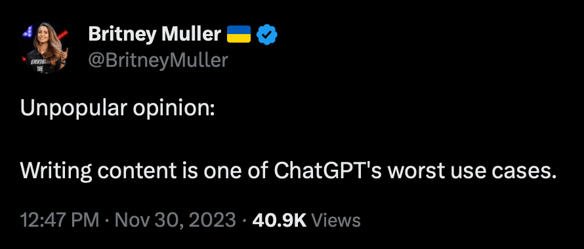Click the Ukraine flag emoji beside the name
The image size is (584, 249).
click(x=239, y=34)
